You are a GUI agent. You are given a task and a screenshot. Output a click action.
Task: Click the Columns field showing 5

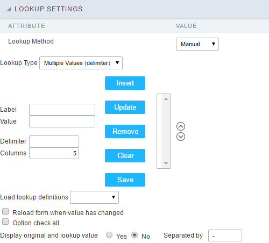click(54, 153)
